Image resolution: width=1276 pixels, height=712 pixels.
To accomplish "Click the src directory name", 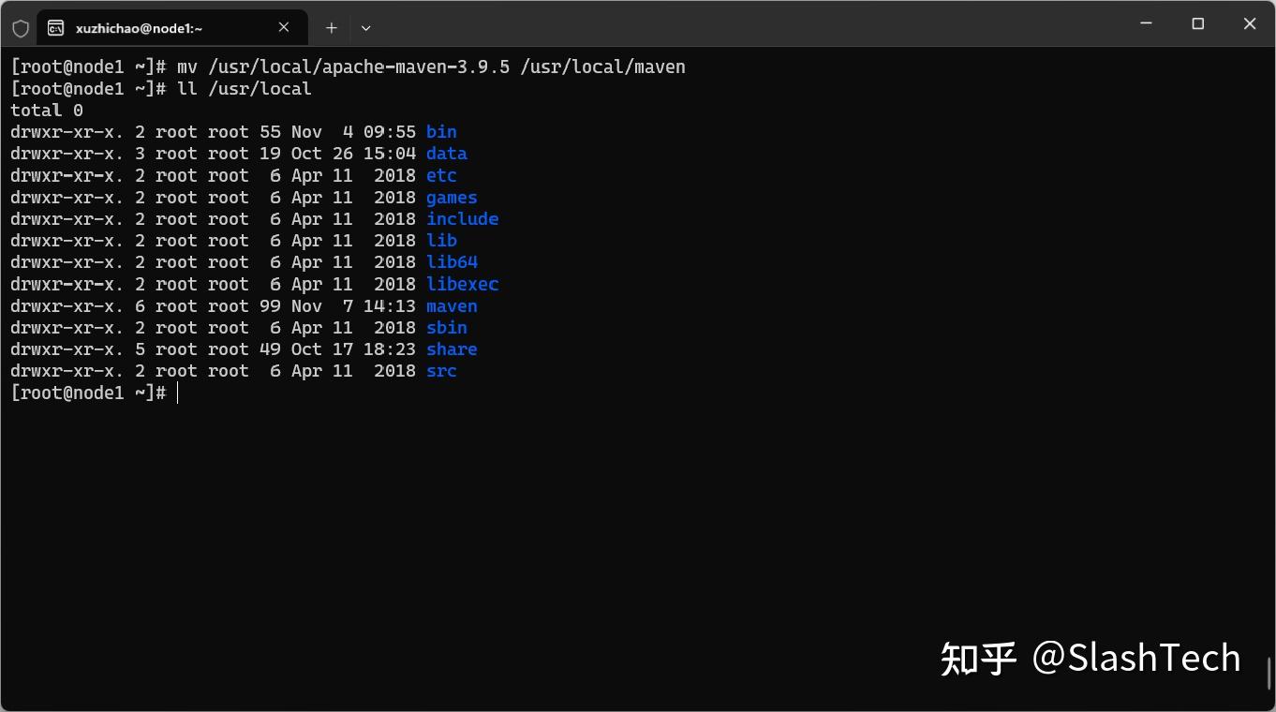I will pos(440,370).
